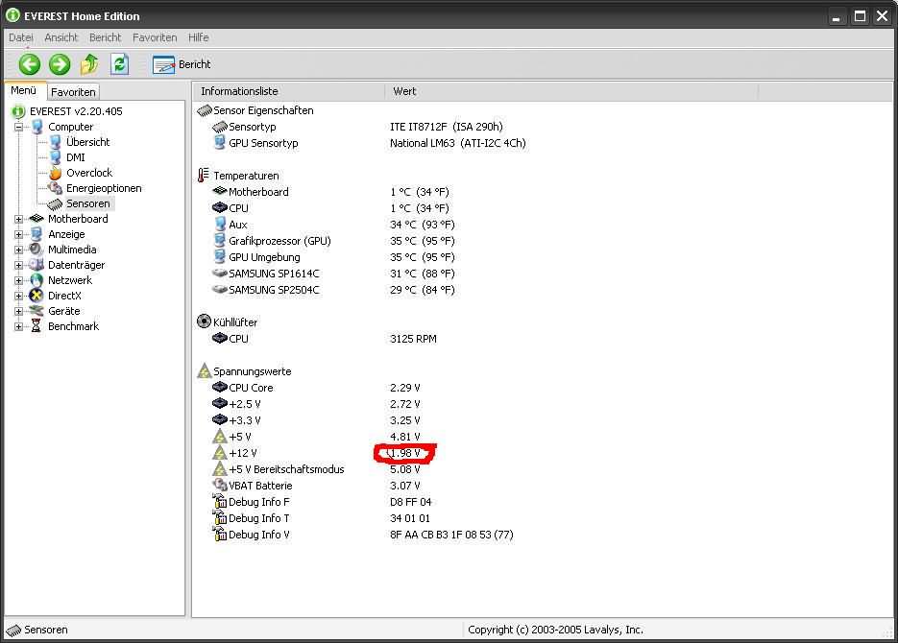The image size is (898, 643).
Task: Click the CPU temperature chip icon
Action: click(220, 207)
